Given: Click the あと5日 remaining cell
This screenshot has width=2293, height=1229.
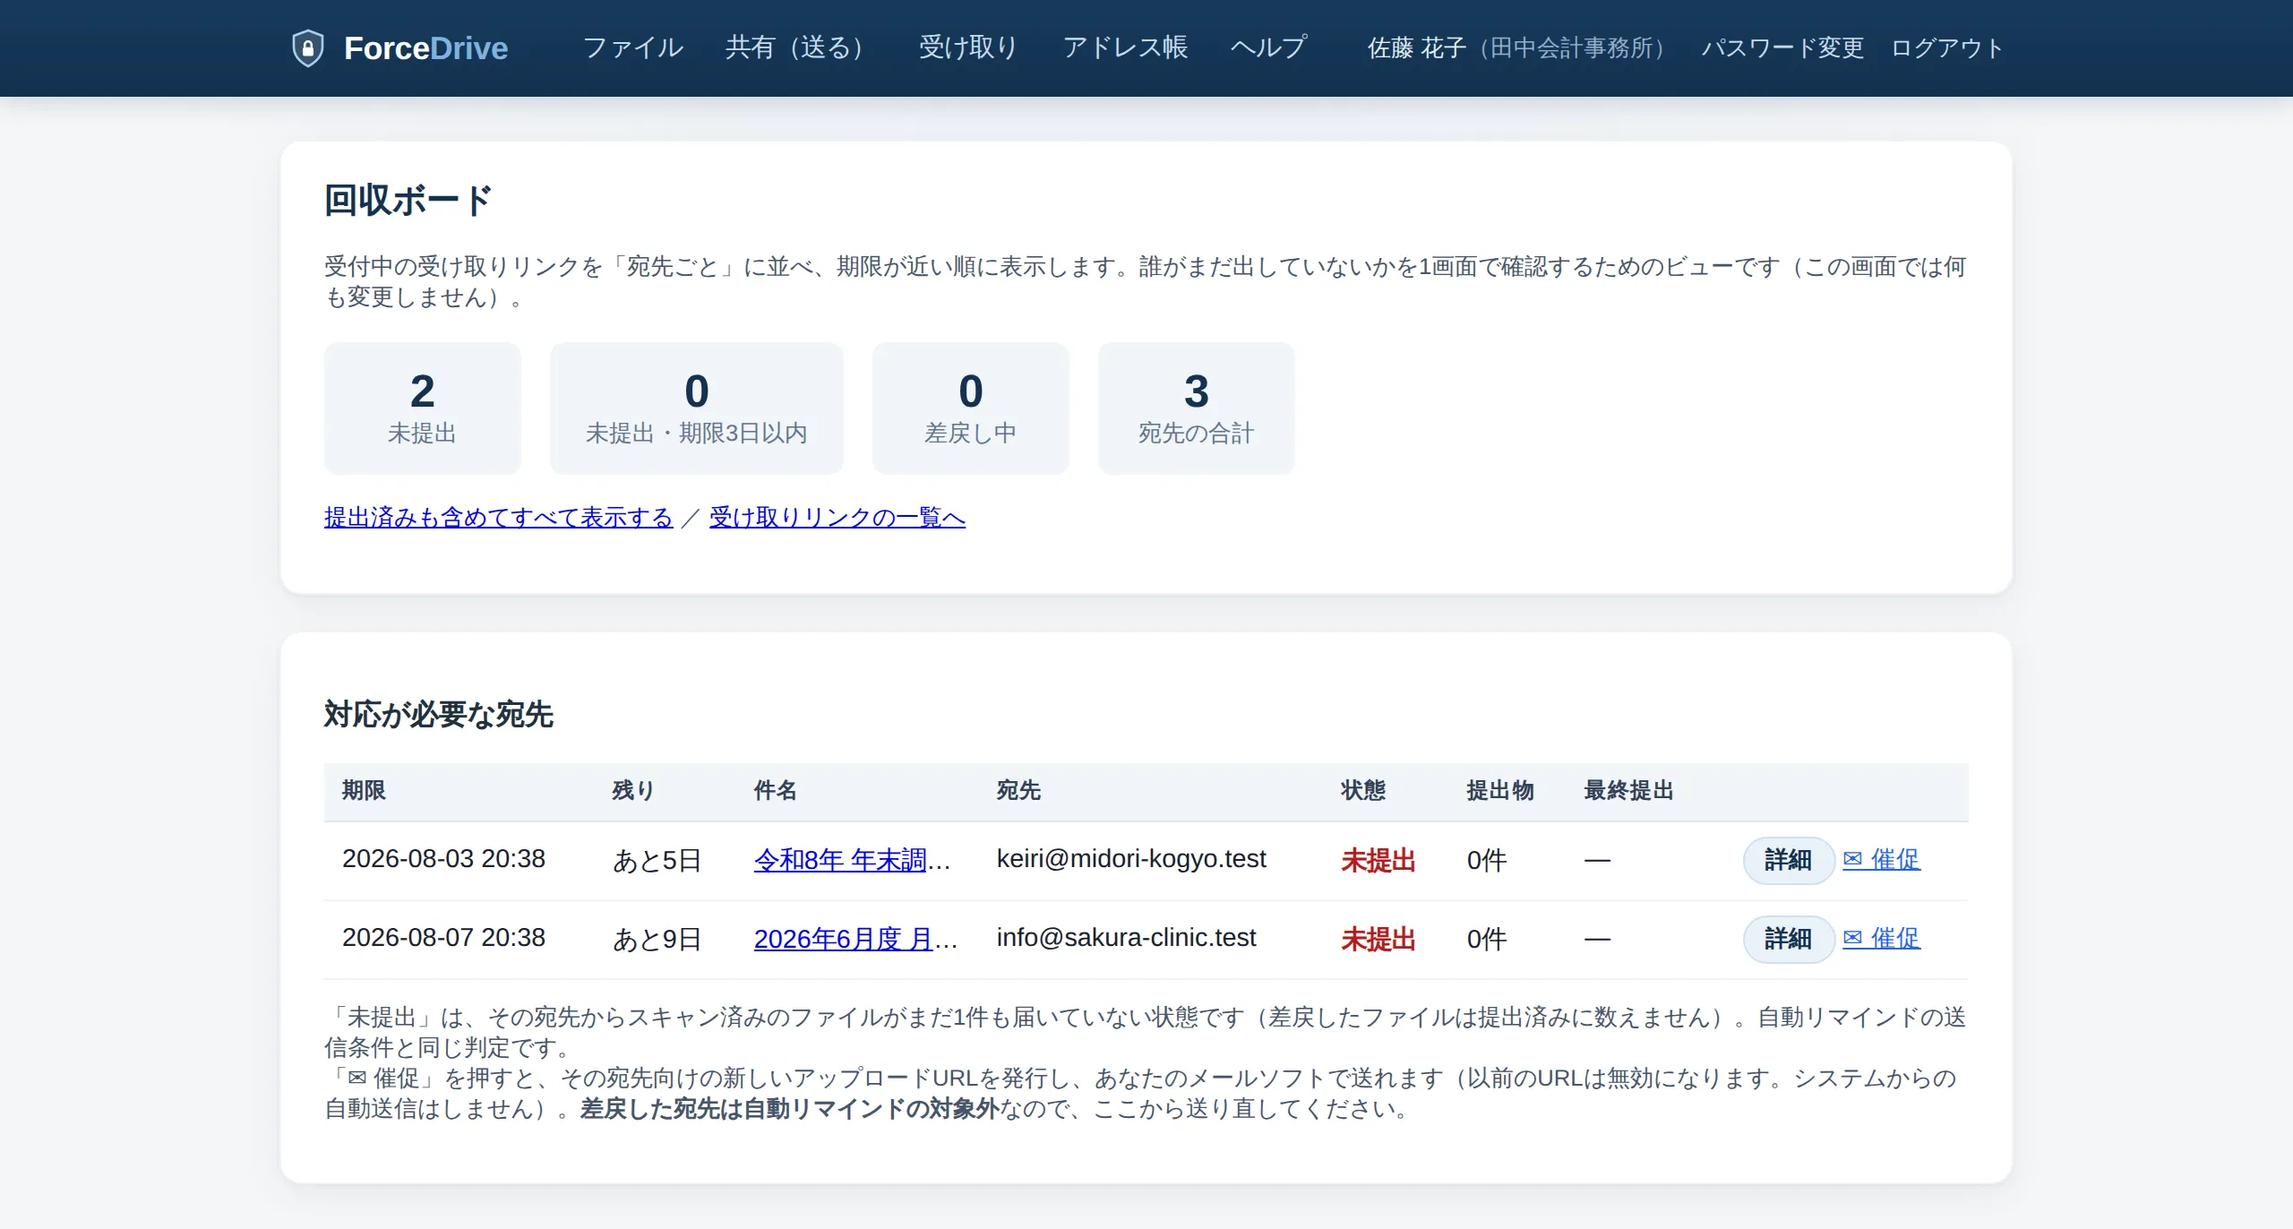Looking at the screenshot, I should pyautogui.click(x=657, y=861).
